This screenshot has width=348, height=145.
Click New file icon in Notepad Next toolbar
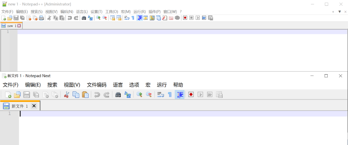click(x=8, y=95)
